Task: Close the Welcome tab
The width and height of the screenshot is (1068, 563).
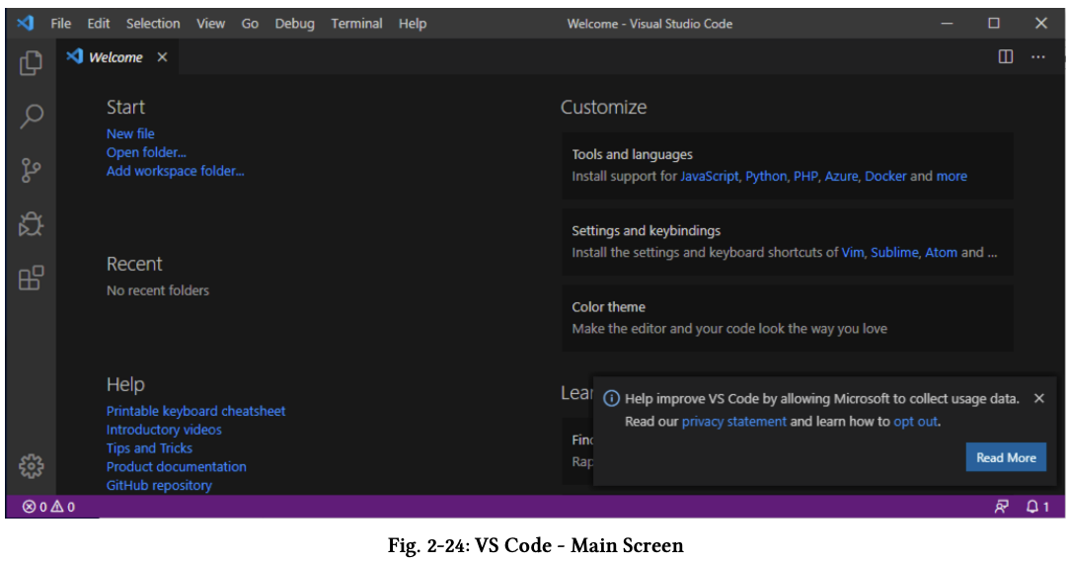Action: tap(162, 57)
